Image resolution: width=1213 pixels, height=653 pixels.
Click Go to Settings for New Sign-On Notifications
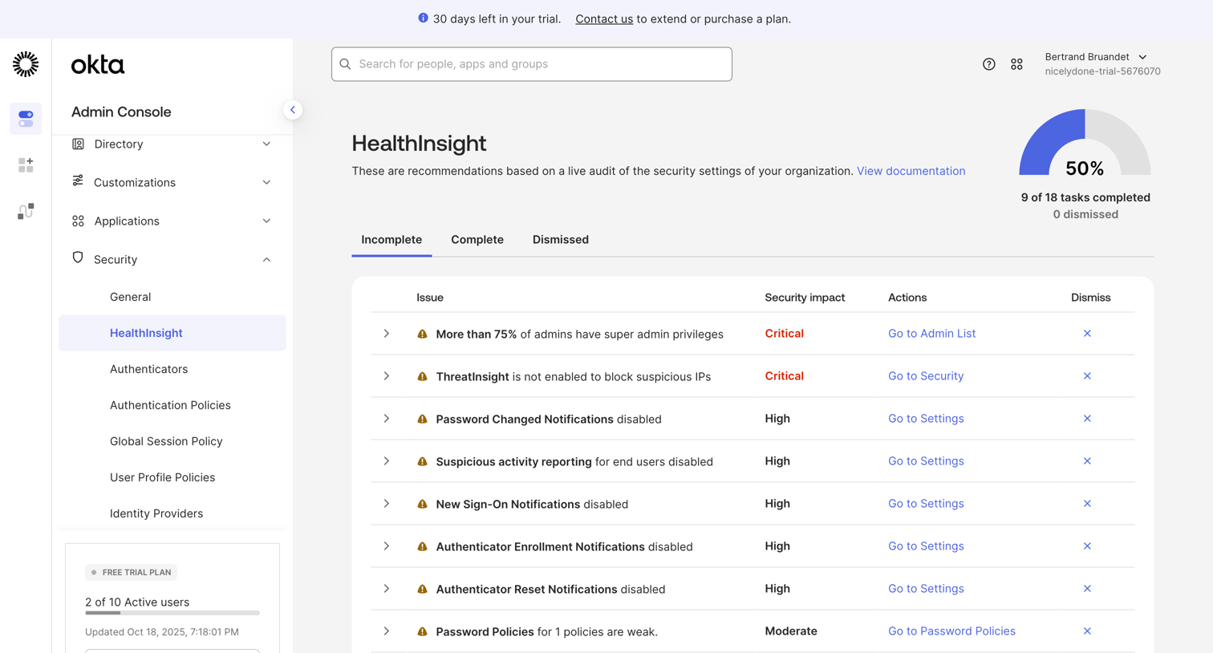(x=926, y=504)
